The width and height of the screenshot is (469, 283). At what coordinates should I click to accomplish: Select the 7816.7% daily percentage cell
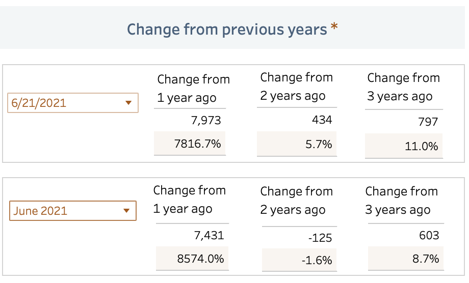[190, 144]
